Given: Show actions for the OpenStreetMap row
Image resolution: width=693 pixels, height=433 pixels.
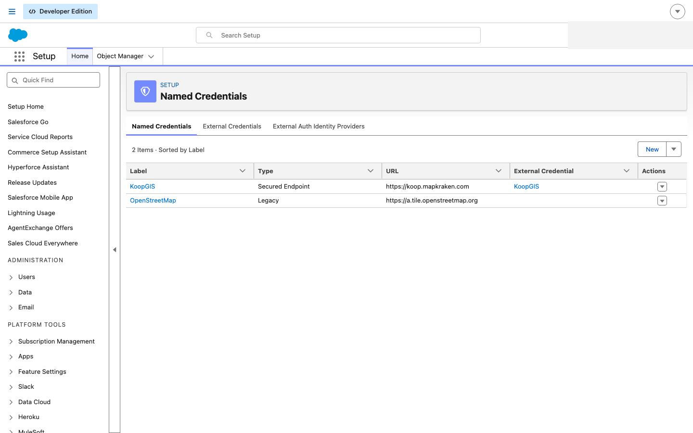Looking at the screenshot, I should 662,201.
